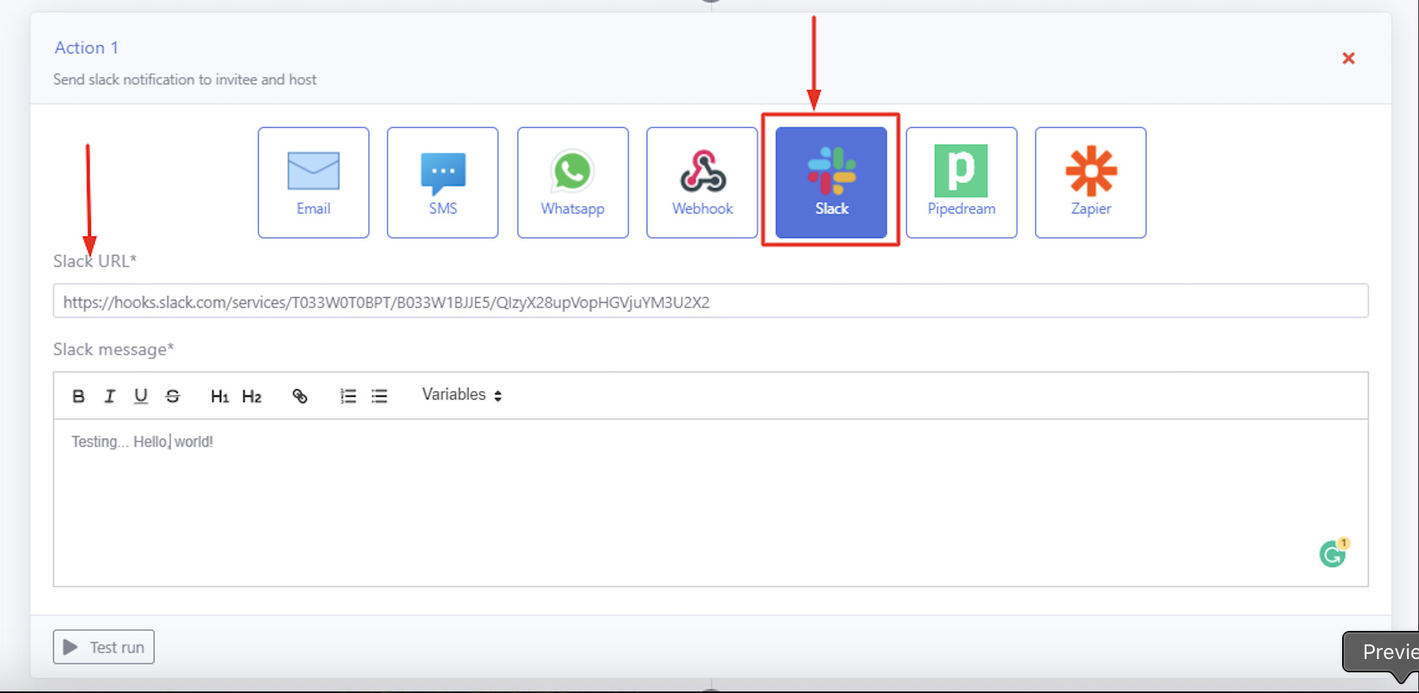Insert a numbered list

click(x=348, y=396)
